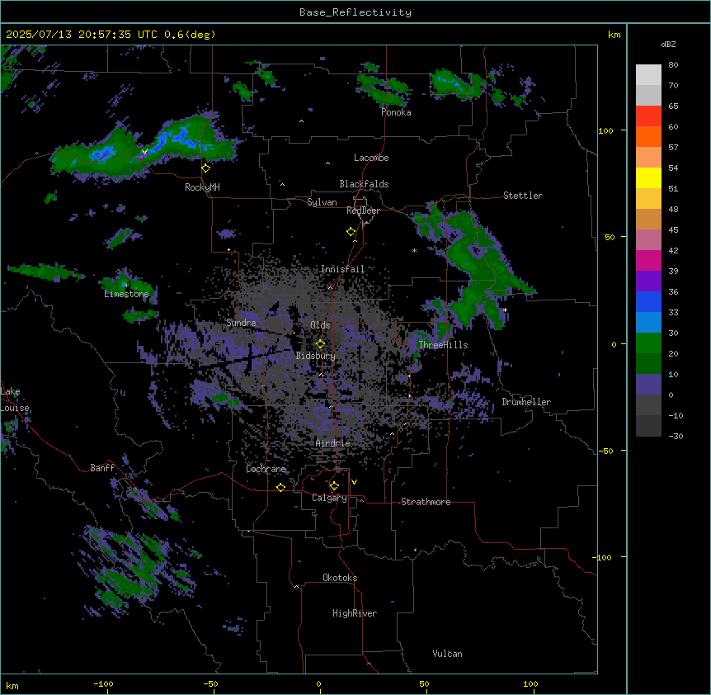This screenshot has height=695, width=711.
Task: Click the Limestone label
Action: (x=126, y=294)
